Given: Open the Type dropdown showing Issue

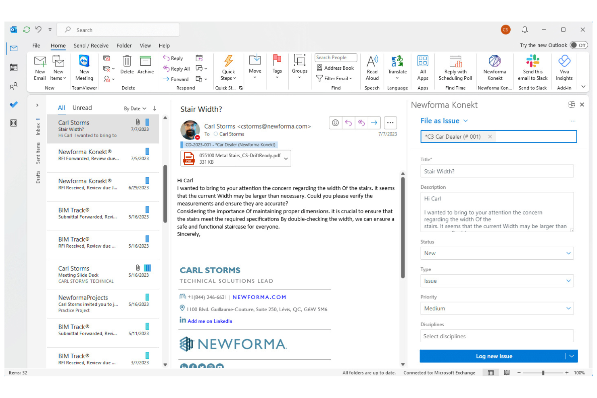Looking at the screenshot, I should [x=497, y=281].
